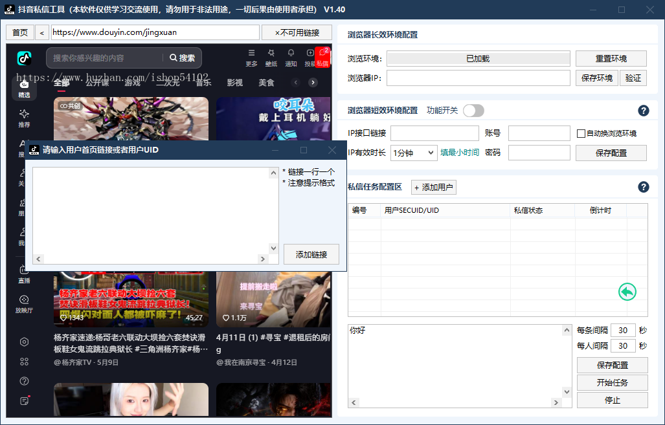Click the 重置环境 button

[611, 58]
